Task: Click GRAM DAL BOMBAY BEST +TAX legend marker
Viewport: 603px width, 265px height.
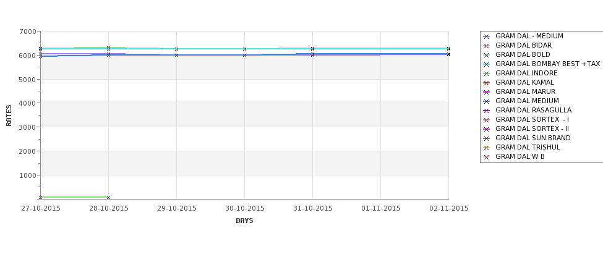Action: (486, 64)
